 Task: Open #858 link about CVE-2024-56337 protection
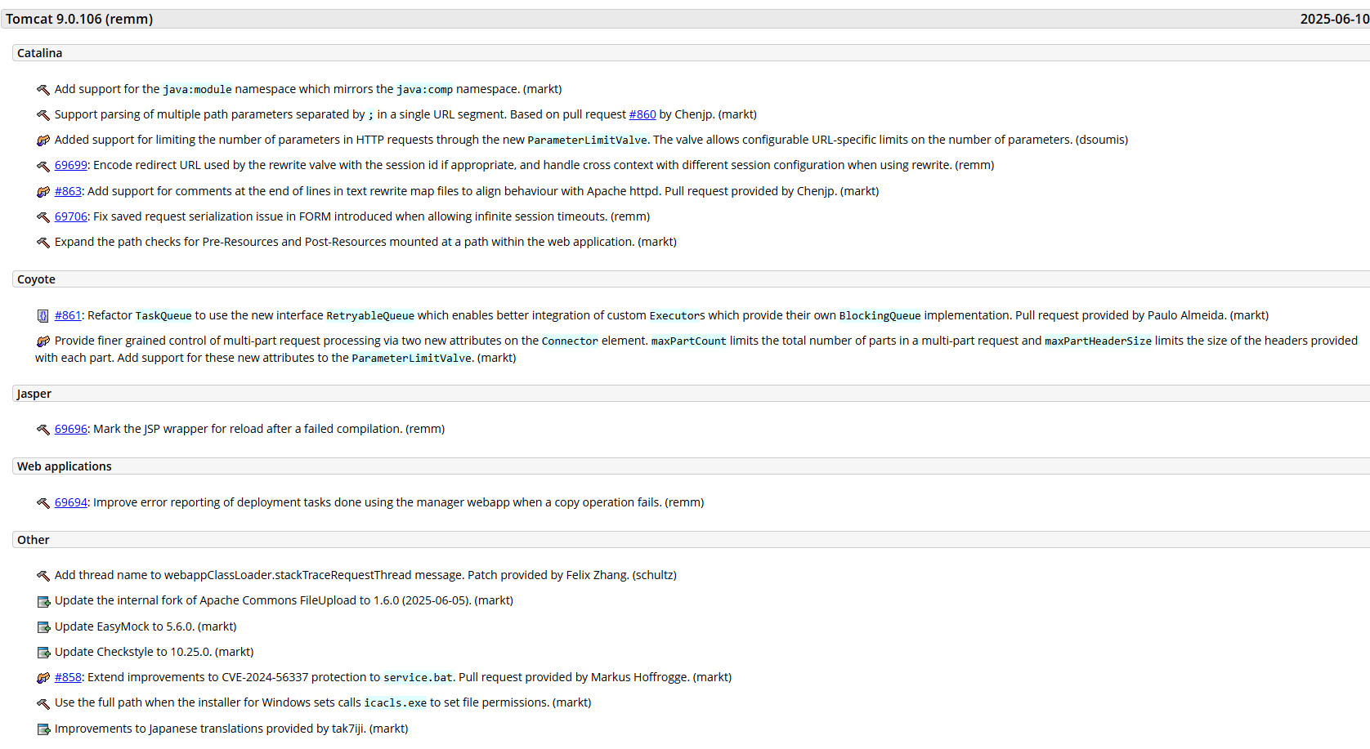coord(68,677)
